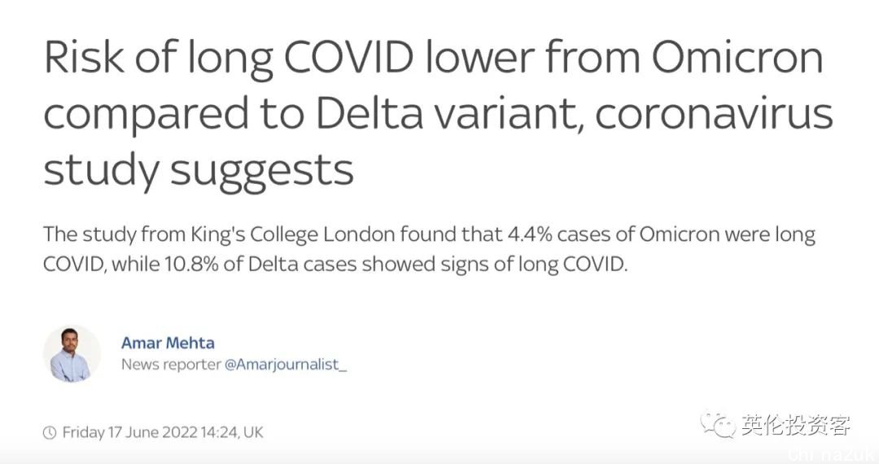Click Amar Mehta's round profile photo

[x=71, y=354]
